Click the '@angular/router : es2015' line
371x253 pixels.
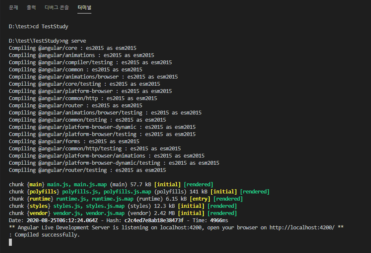coord(75,105)
